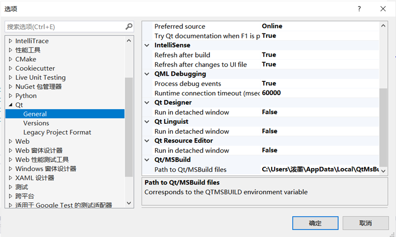Expand the 跨平台 tree node
The image size is (396, 237).
pos(11,196)
